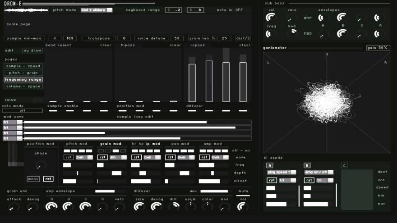Viewport: 397px width, 223px height.
Task: Open the pitch mod bwn wave dropdown
Action: pyautogui.click(x=84, y=157)
